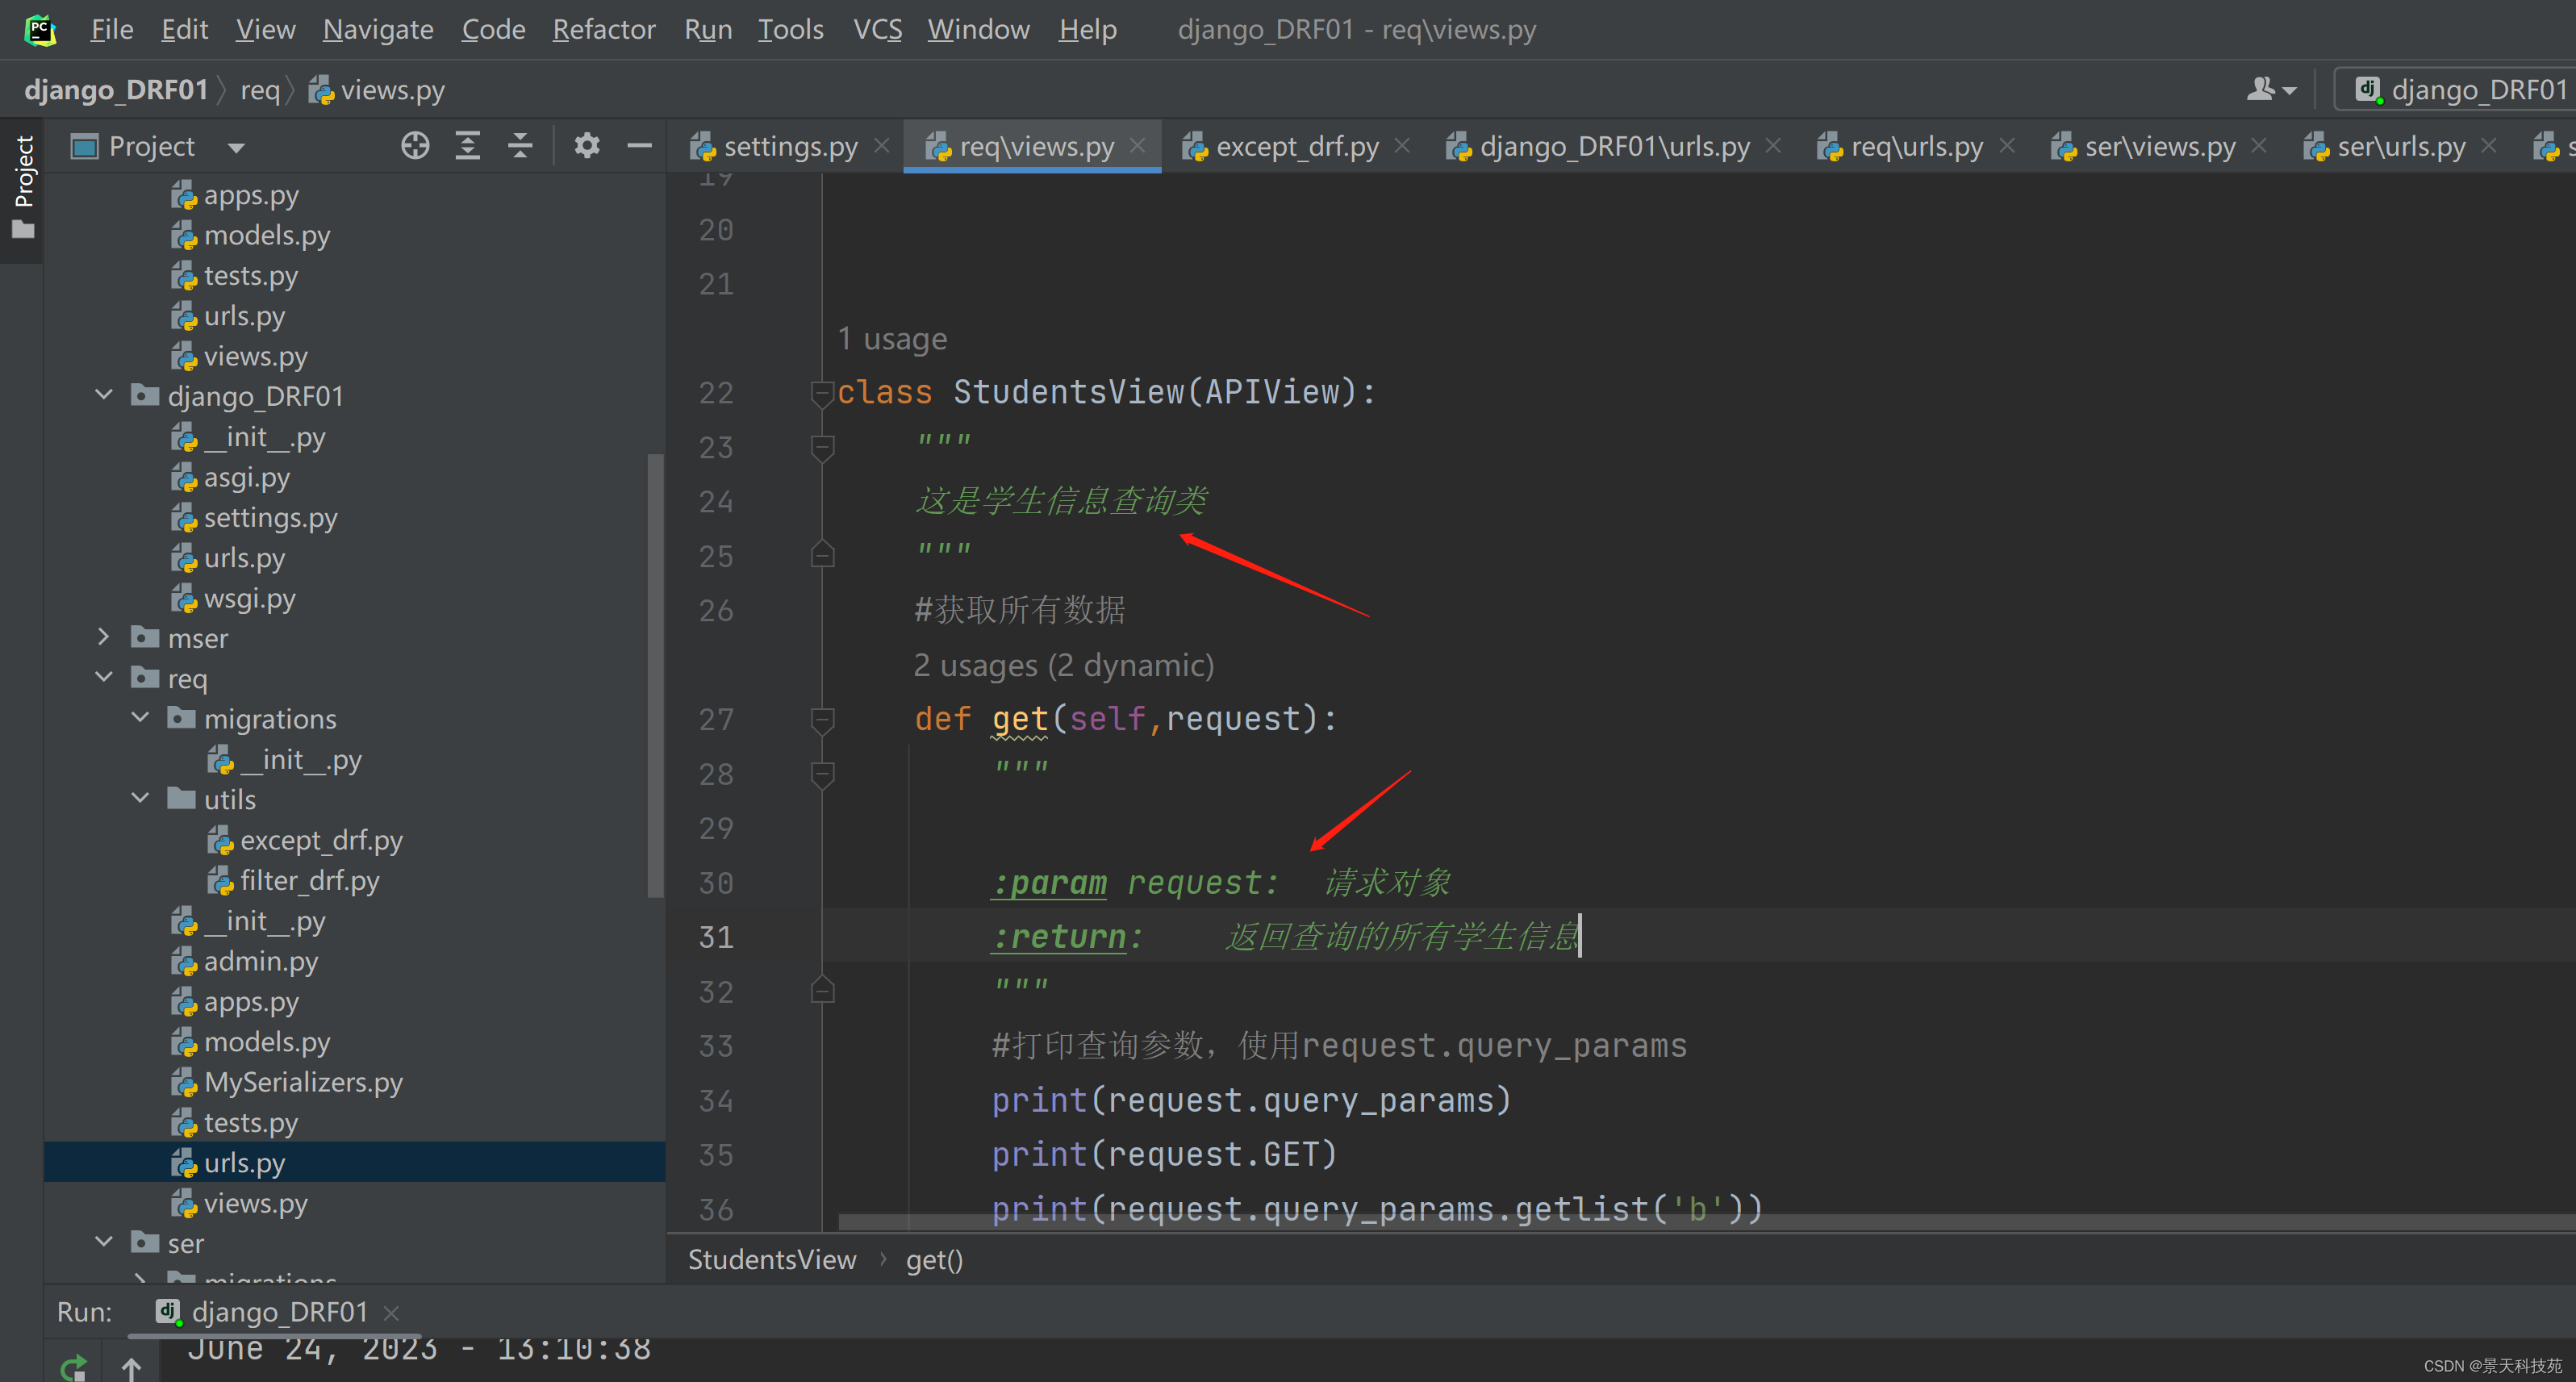Image resolution: width=2576 pixels, height=1382 pixels.
Task: Switch to the except_drf.py tab
Action: (x=1297, y=146)
